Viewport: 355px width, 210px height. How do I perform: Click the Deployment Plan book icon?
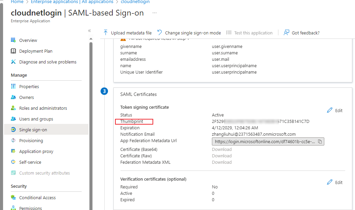click(x=13, y=51)
